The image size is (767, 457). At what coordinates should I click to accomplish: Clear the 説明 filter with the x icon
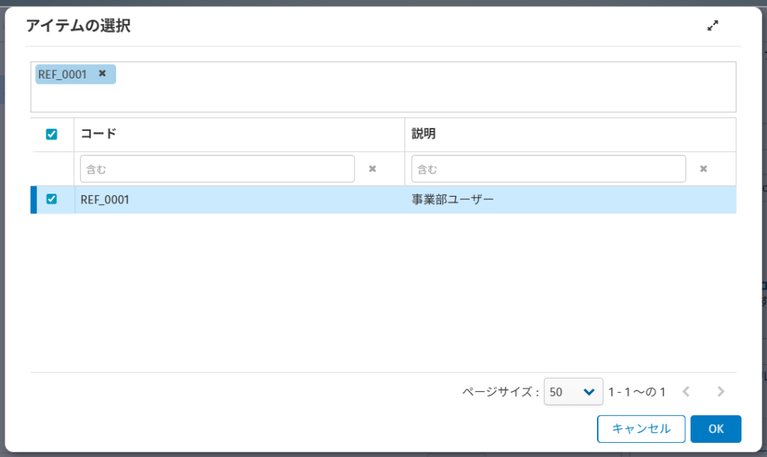tap(703, 169)
